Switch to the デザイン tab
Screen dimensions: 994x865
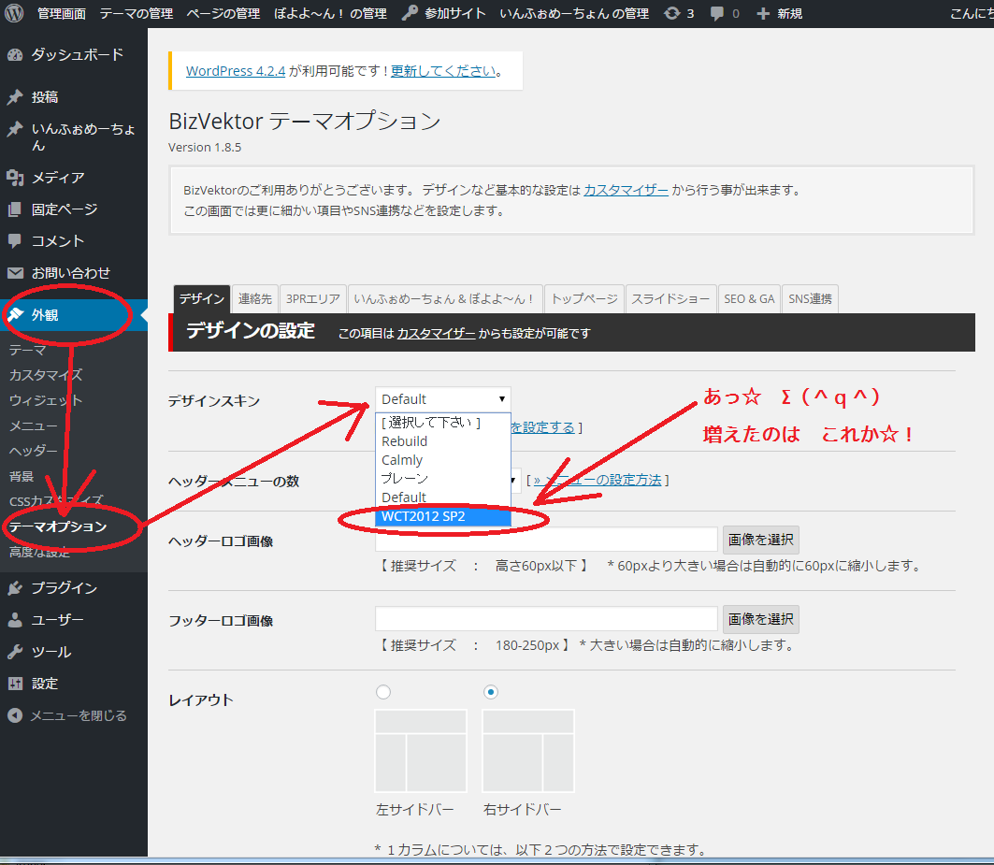pos(202,298)
